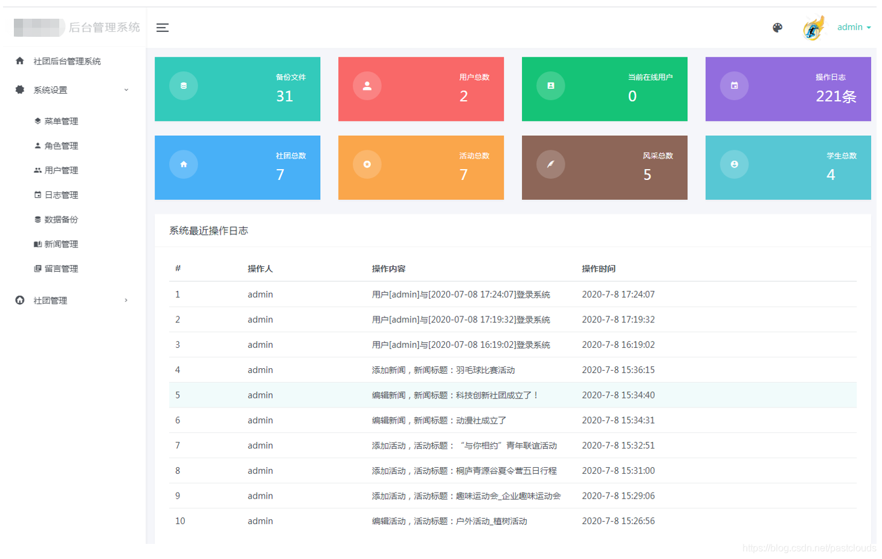Click timestamp 2020-7-8 16:19:02
The width and height of the screenshot is (882, 559).
coord(618,345)
